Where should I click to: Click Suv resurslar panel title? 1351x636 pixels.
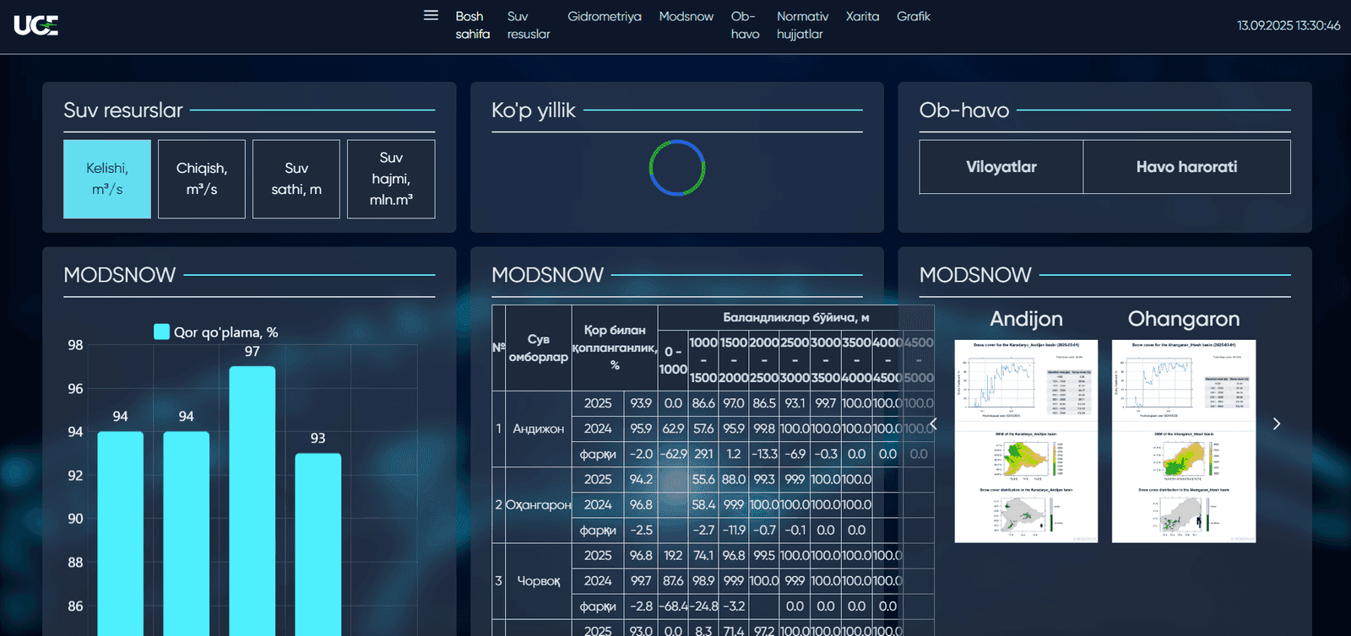123,110
